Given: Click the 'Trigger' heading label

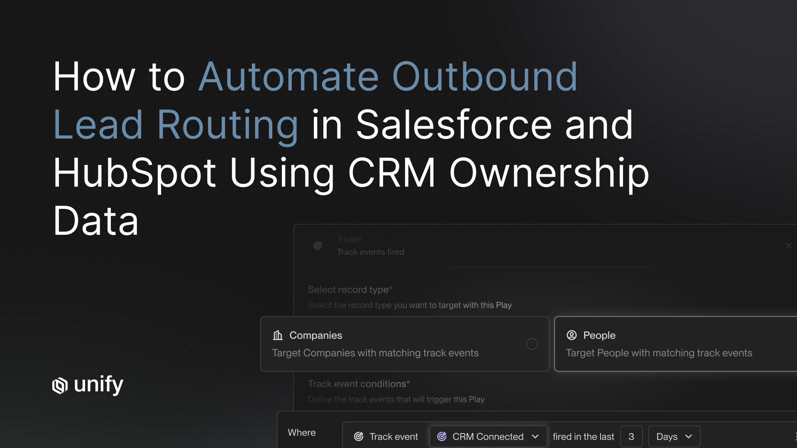Looking at the screenshot, I should [349, 239].
